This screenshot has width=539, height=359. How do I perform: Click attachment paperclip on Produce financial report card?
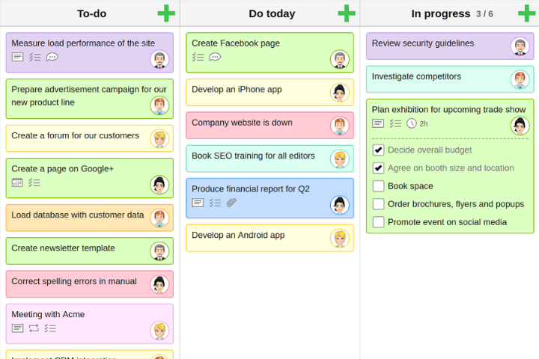[231, 203]
